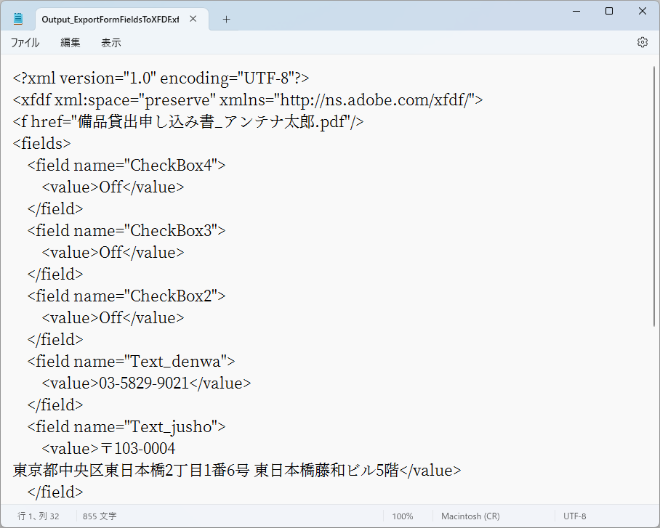The height and width of the screenshot is (528, 660).
Task: Open Notepad settings with the gear icon
Action: [x=643, y=42]
